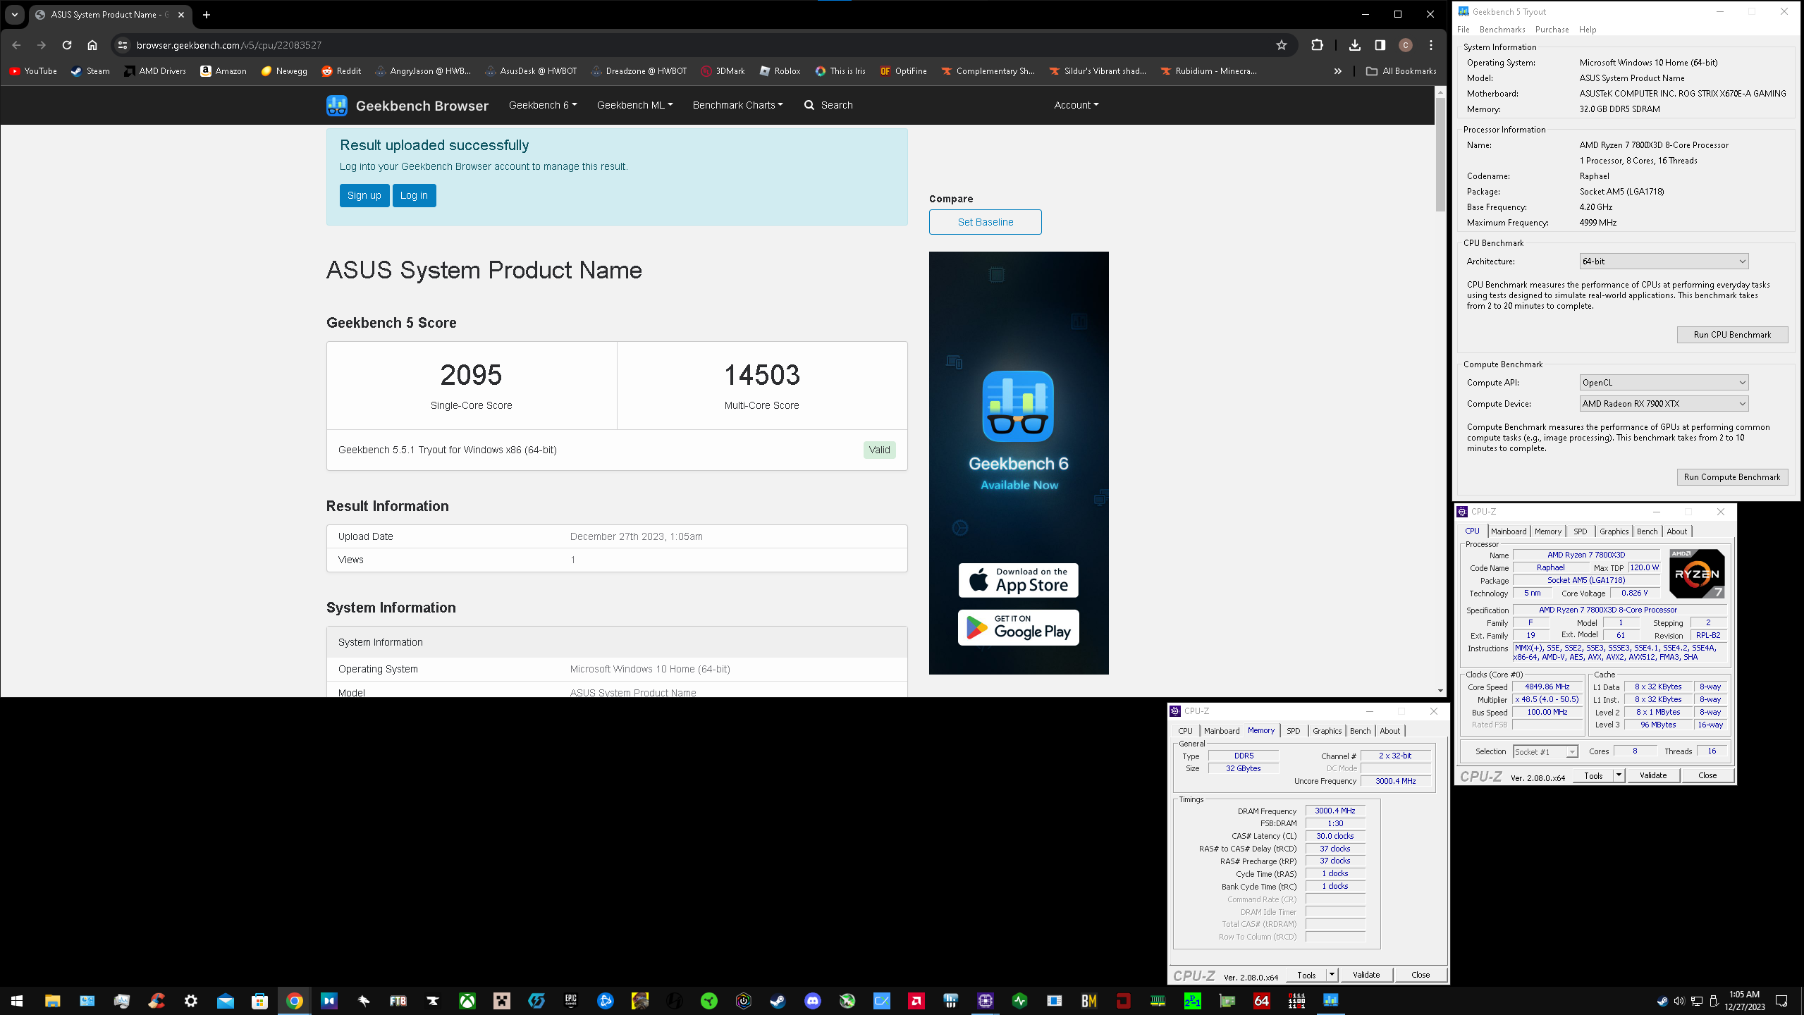Open the Geekbench 5 Purchase menu

tap(1552, 30)
